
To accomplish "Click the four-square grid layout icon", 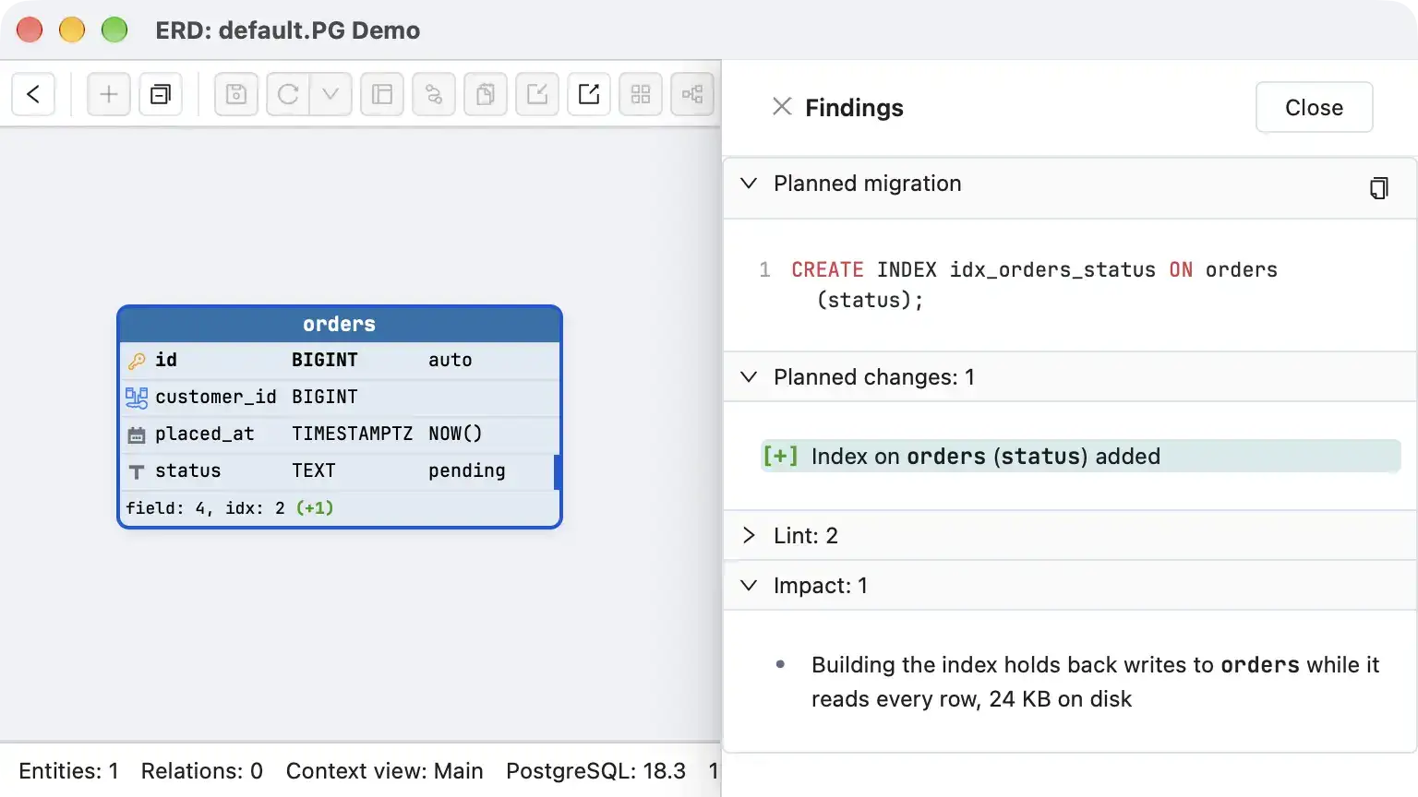I will [x=641, y=94].
